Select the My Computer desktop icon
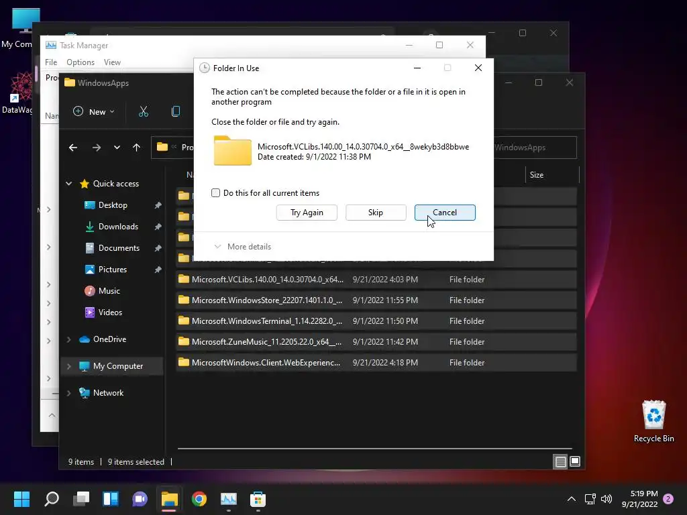This screenshot has height=515, width=687. coord(17,28)
